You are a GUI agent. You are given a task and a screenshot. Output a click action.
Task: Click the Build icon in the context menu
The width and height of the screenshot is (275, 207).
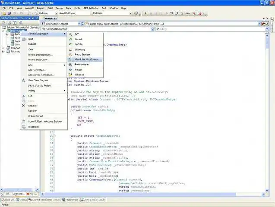click(x=24, y=39)
